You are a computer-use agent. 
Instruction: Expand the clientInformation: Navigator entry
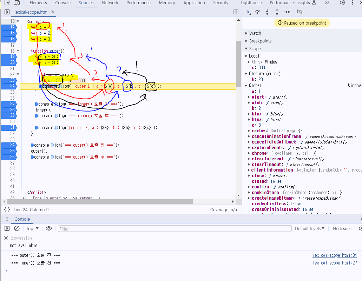coord(249,170)
